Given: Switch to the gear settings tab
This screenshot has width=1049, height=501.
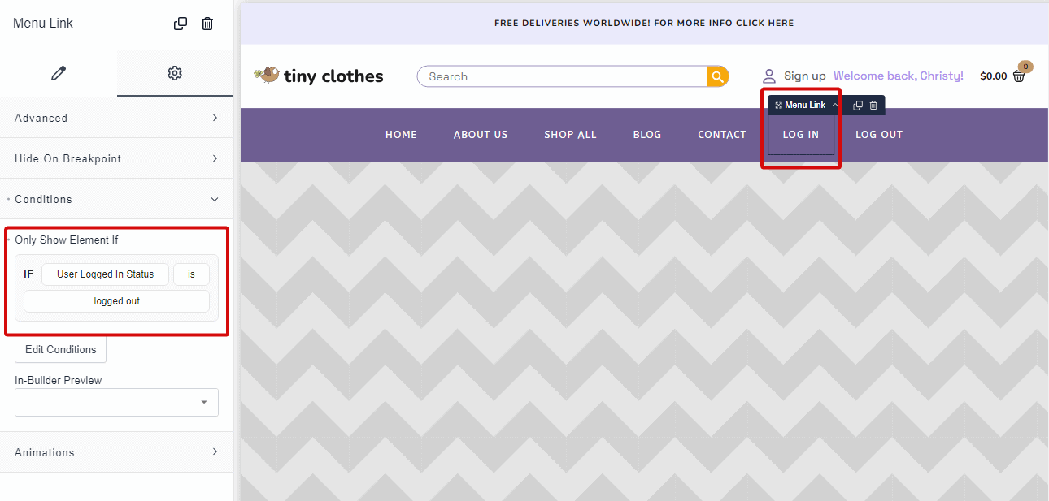Looking at the screenshot, I should point(174,73).
